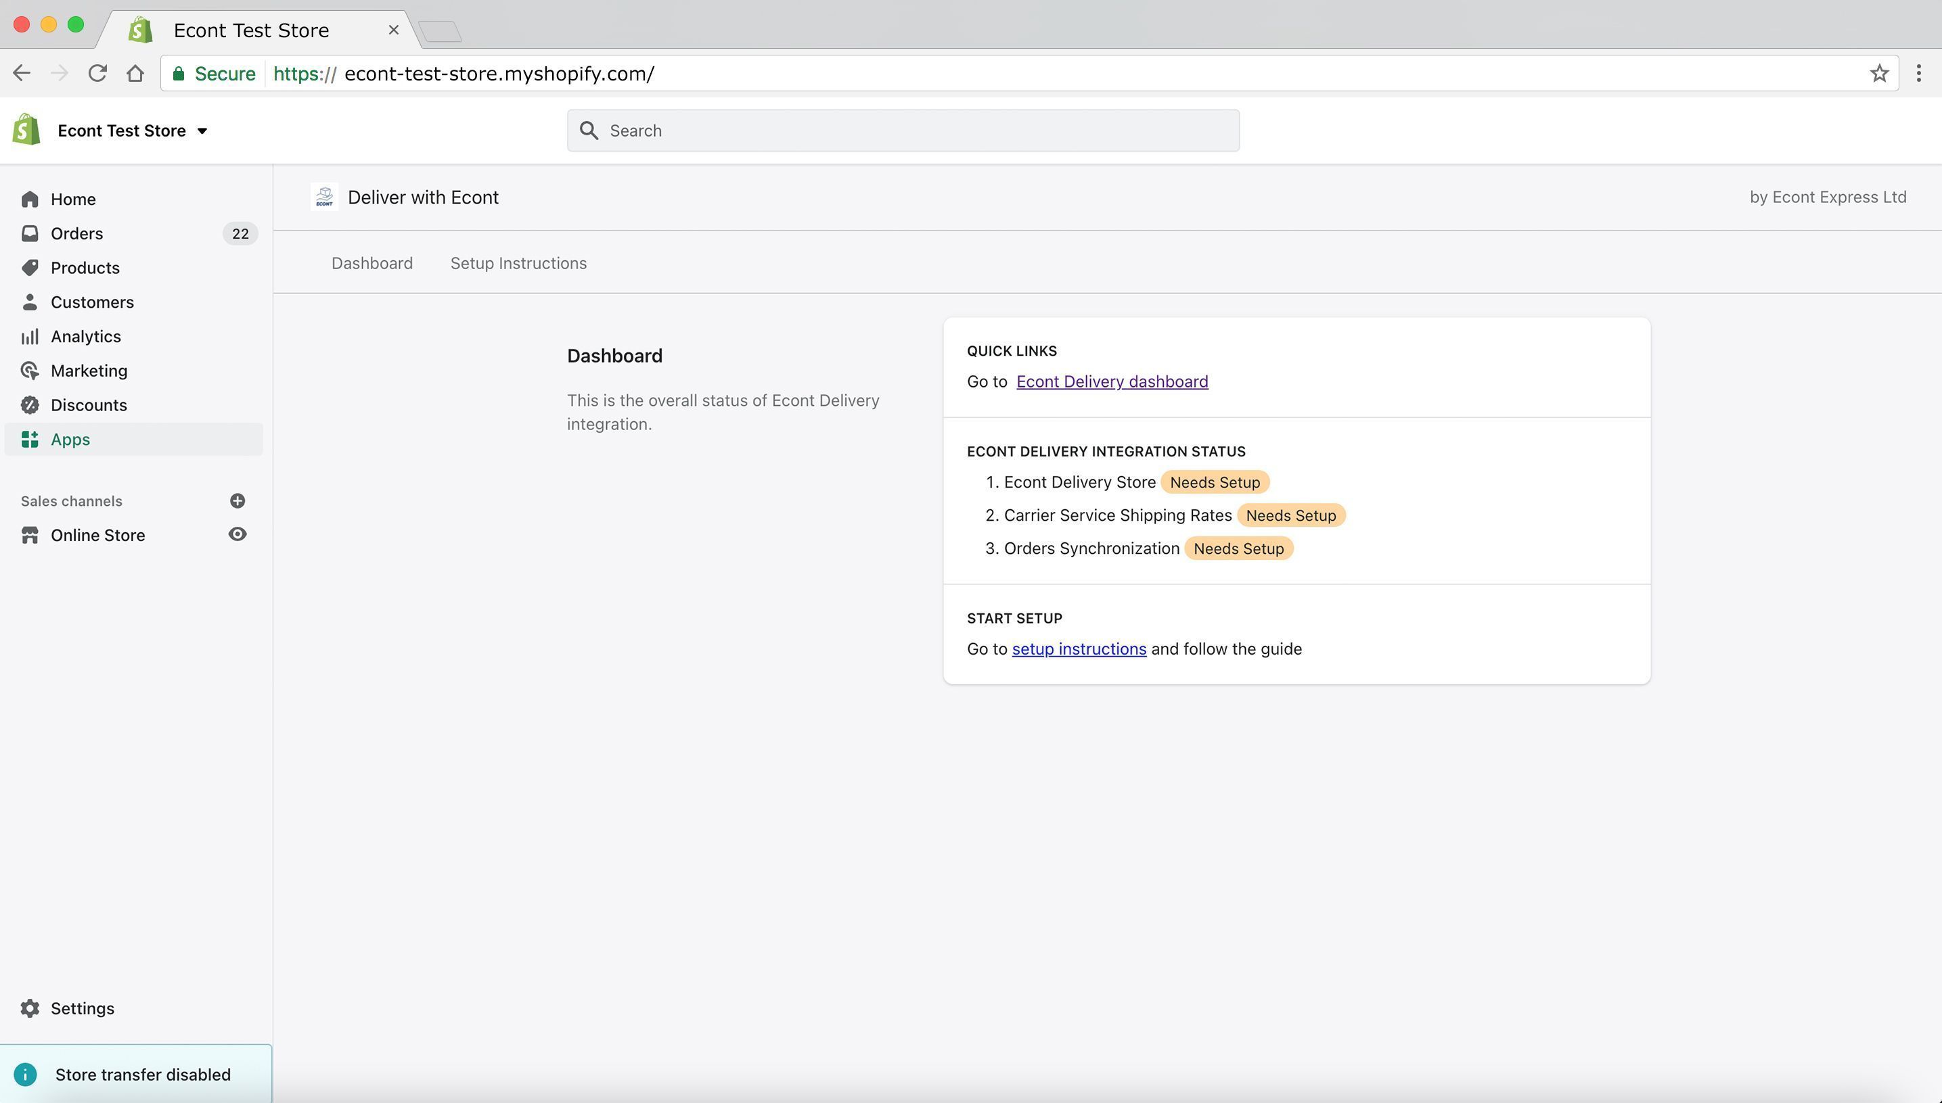View Online Store using the eye icon
Image resolution: width=1942 pixels, height=1103 pixels.
click(238, 535)
